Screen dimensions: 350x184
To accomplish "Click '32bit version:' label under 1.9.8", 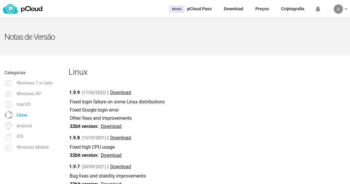I will [x=84, y=155].
